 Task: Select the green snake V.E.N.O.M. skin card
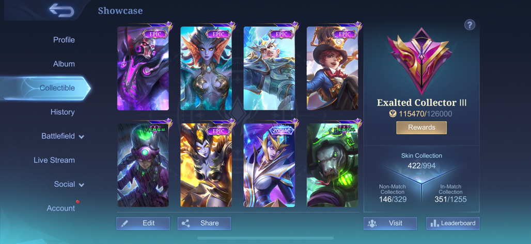tap(333, 165)
